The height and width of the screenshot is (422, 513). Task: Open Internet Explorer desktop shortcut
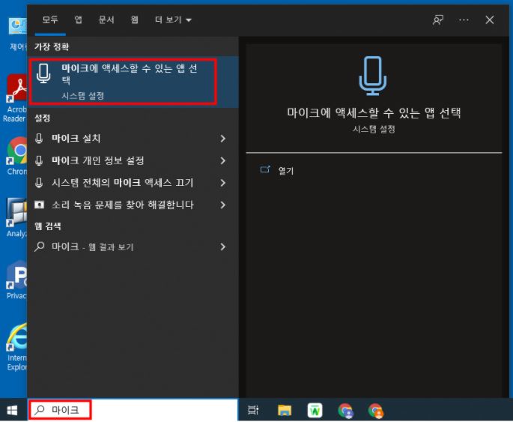[x=16, y=347]
